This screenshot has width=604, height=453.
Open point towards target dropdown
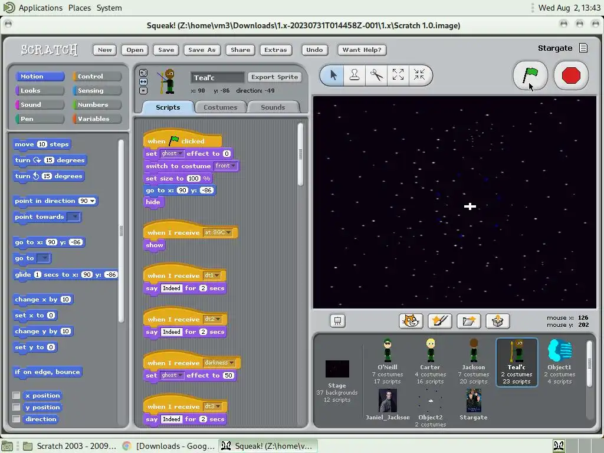pyautogui.click(x=74, y=216)
